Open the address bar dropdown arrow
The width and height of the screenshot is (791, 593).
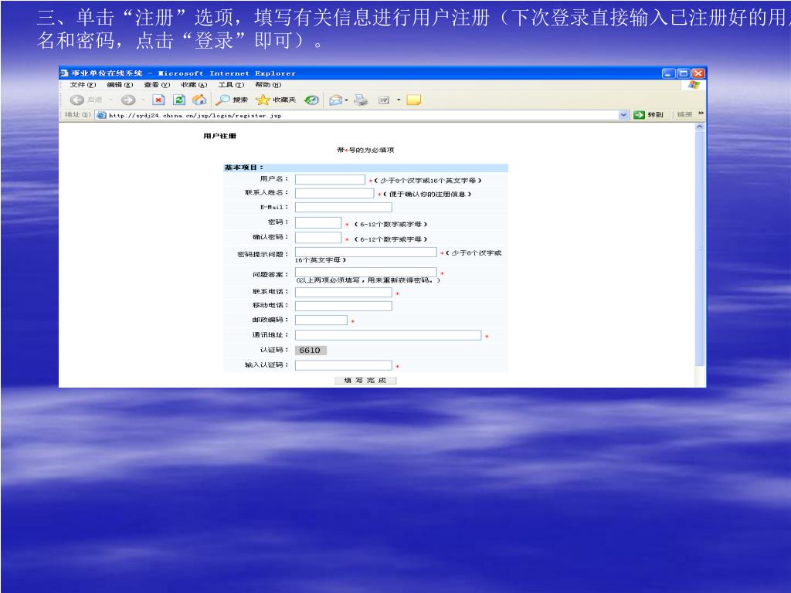[x=623, y=115]
